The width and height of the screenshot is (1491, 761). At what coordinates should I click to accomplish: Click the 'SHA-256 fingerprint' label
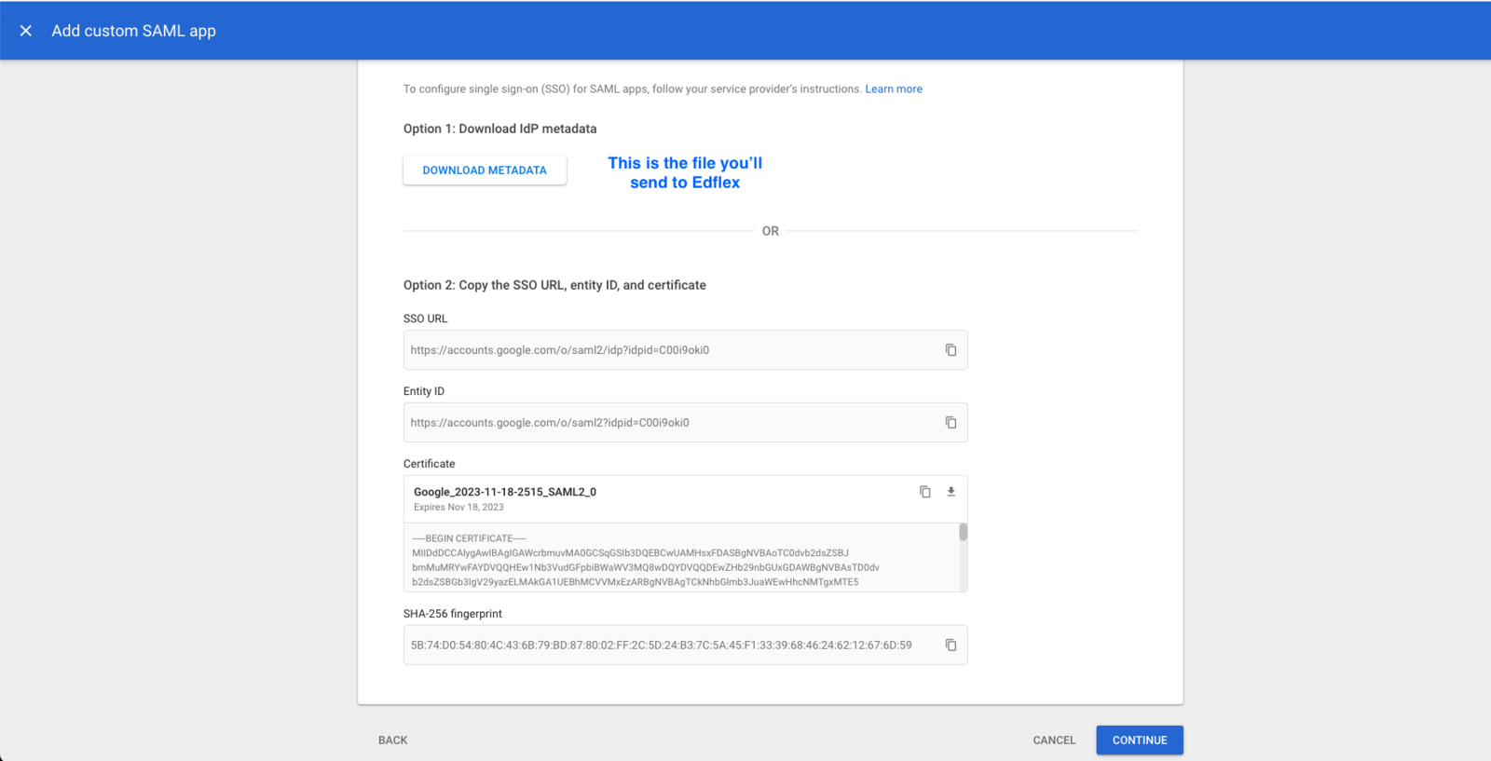pyautogui.click(x=452, y=614)
